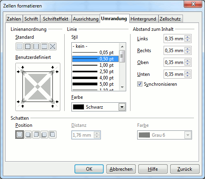Open the Farbe Schwarz line color dropdown
205x179 pixels.
tap(122, 107)
